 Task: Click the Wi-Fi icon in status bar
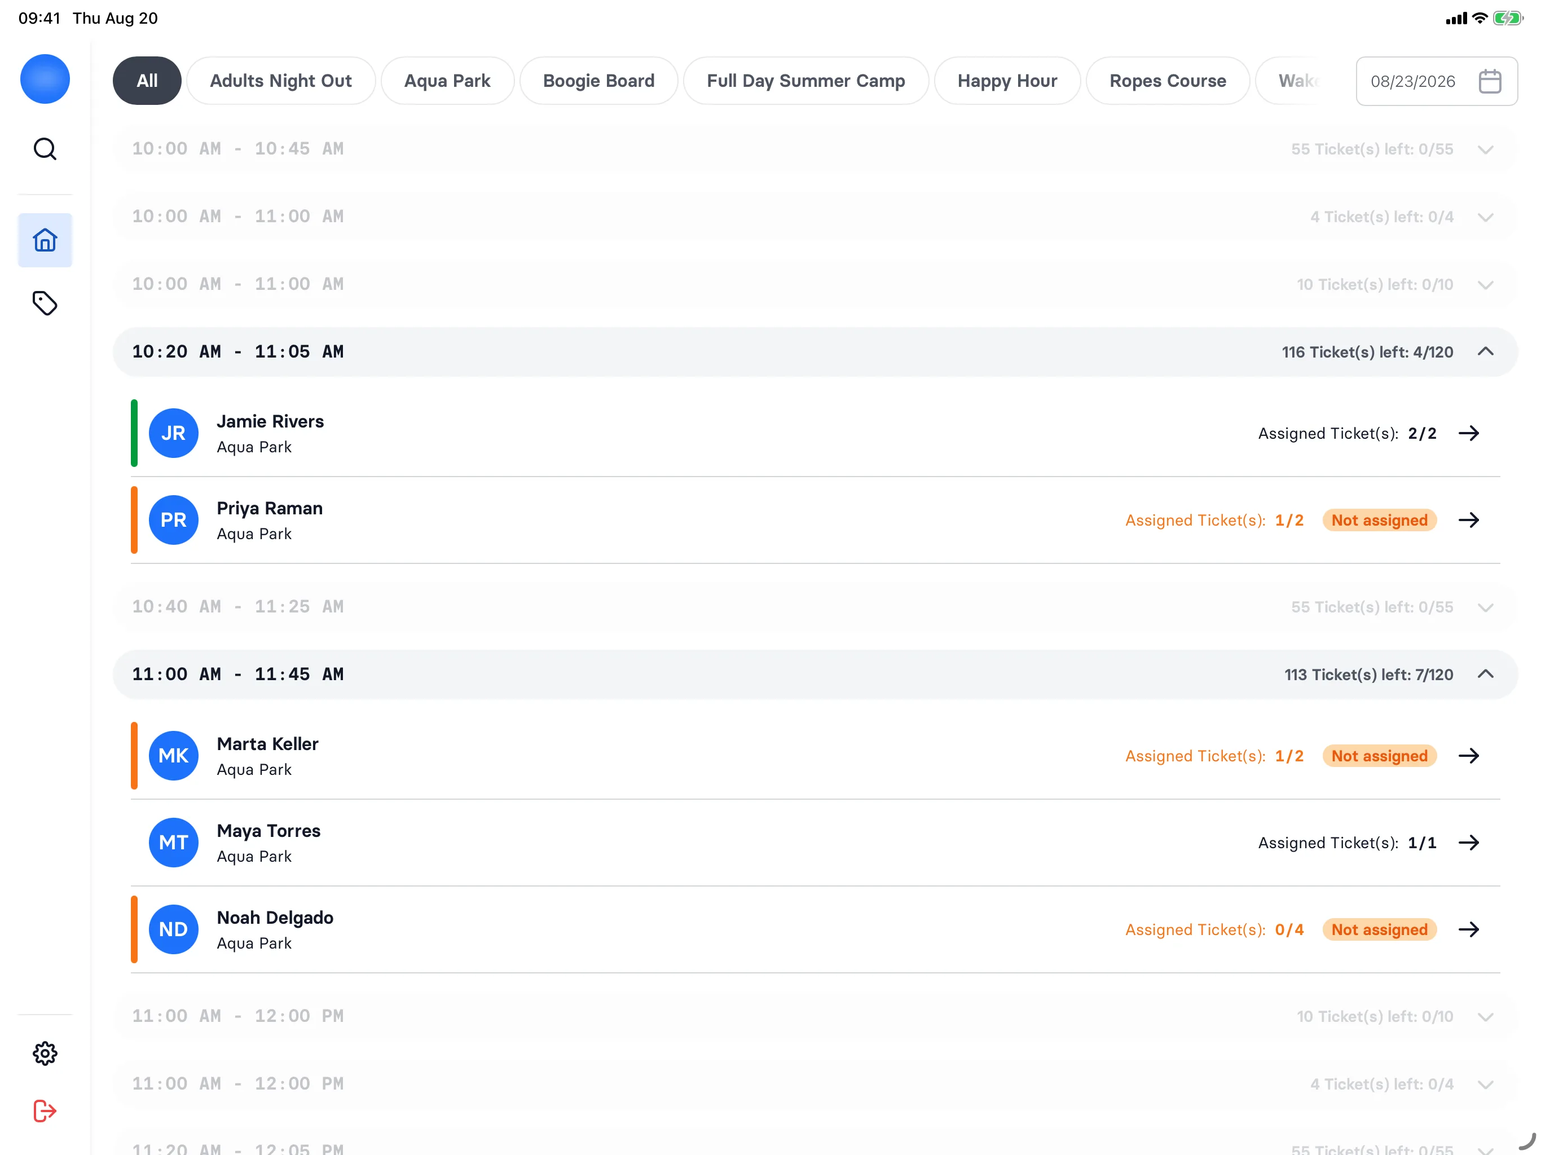click(1480, 18)
